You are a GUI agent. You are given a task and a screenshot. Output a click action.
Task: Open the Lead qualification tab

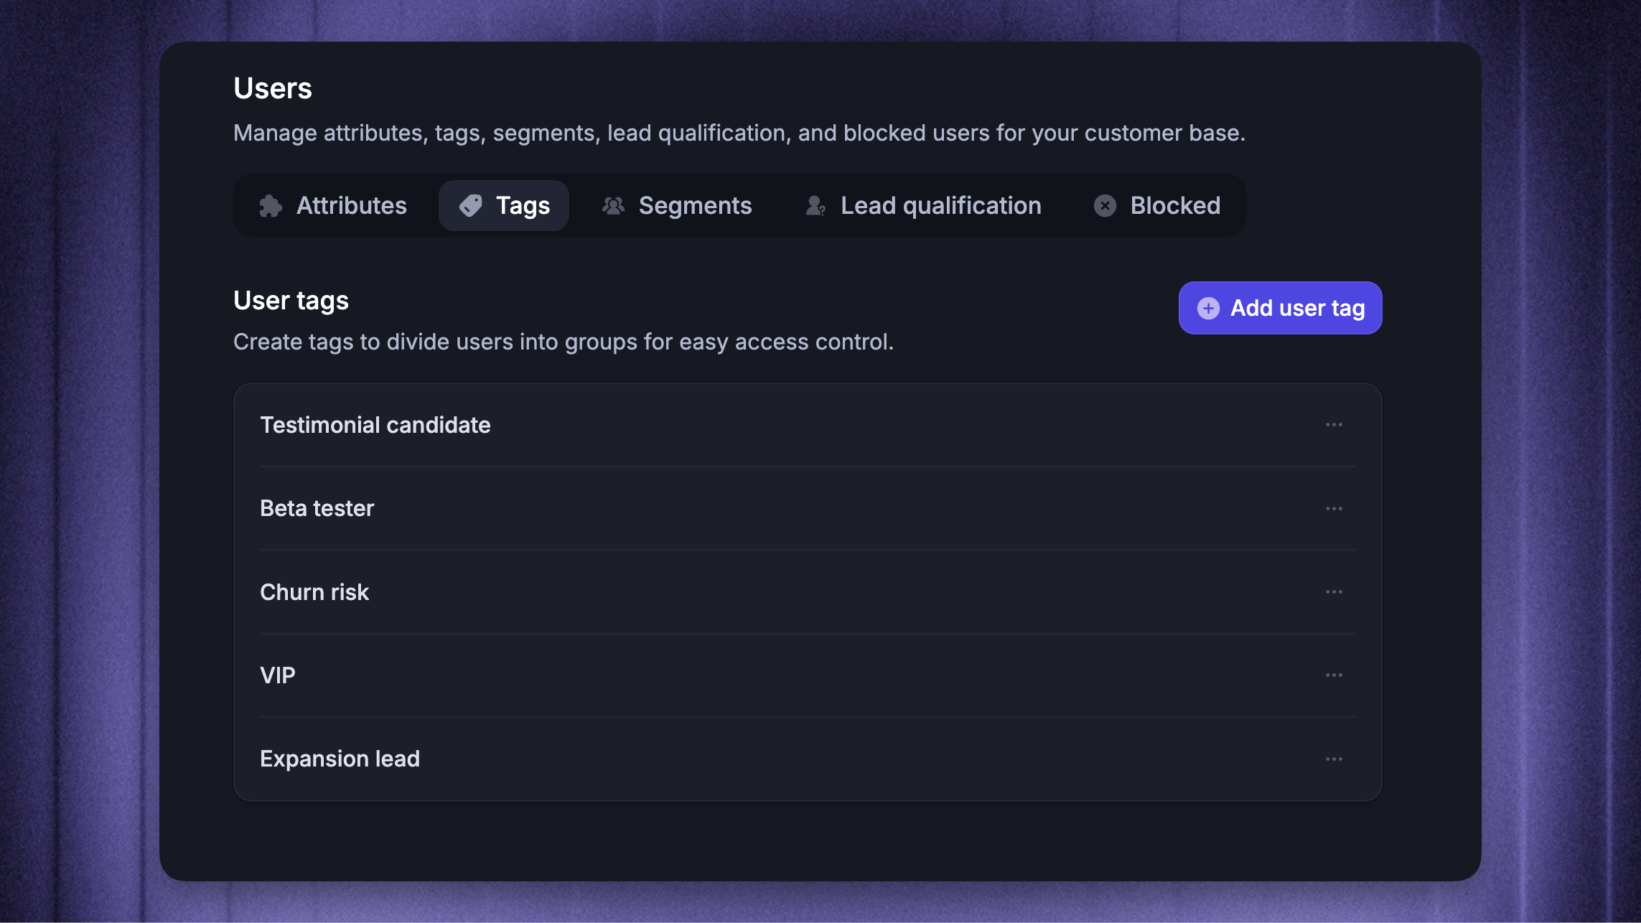click(922, 206)
